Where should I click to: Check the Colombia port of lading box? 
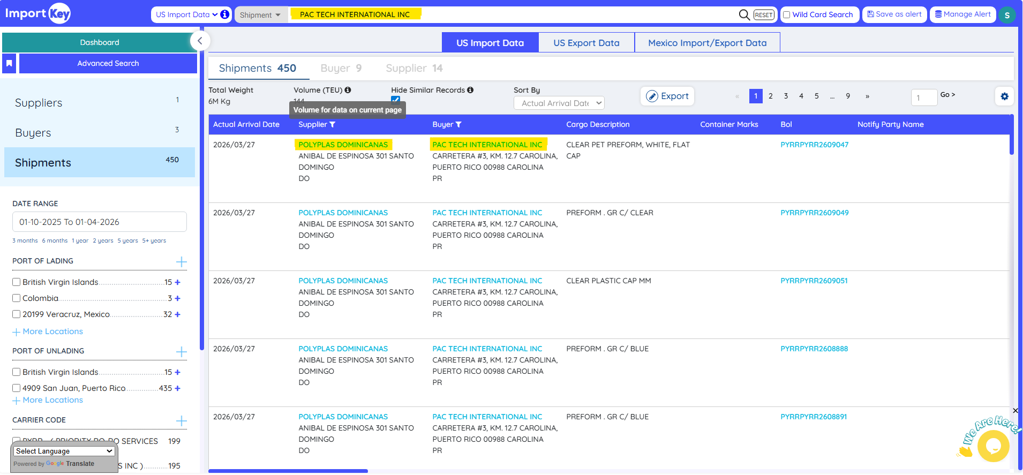(x=17, y=298)
